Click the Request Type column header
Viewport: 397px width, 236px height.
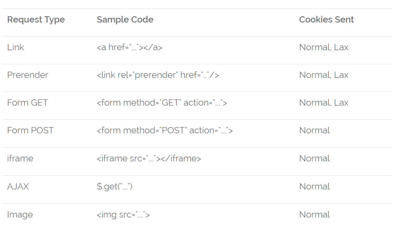coord(36,20)
